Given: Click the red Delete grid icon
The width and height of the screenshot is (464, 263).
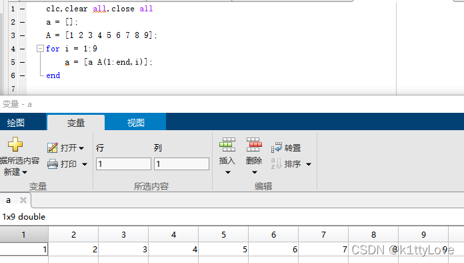Looking at the screenshot, I should click(x=254, y=145).
